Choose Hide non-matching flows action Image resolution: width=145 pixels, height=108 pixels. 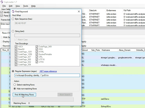click(15, 89)
